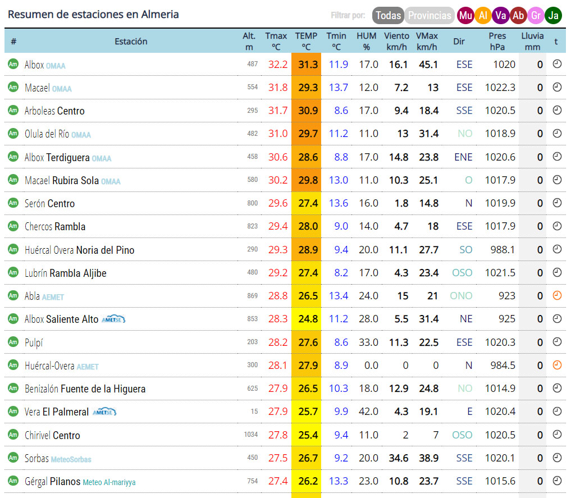Click the orange clock icon in the Abla row

click(556, 295)
